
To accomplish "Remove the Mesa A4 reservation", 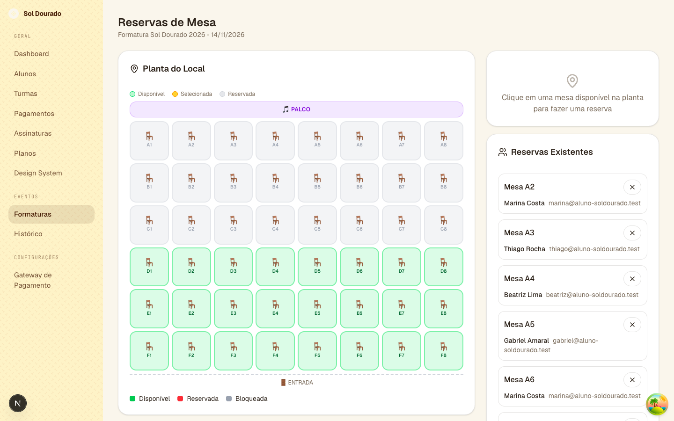I will click(632, 279).
